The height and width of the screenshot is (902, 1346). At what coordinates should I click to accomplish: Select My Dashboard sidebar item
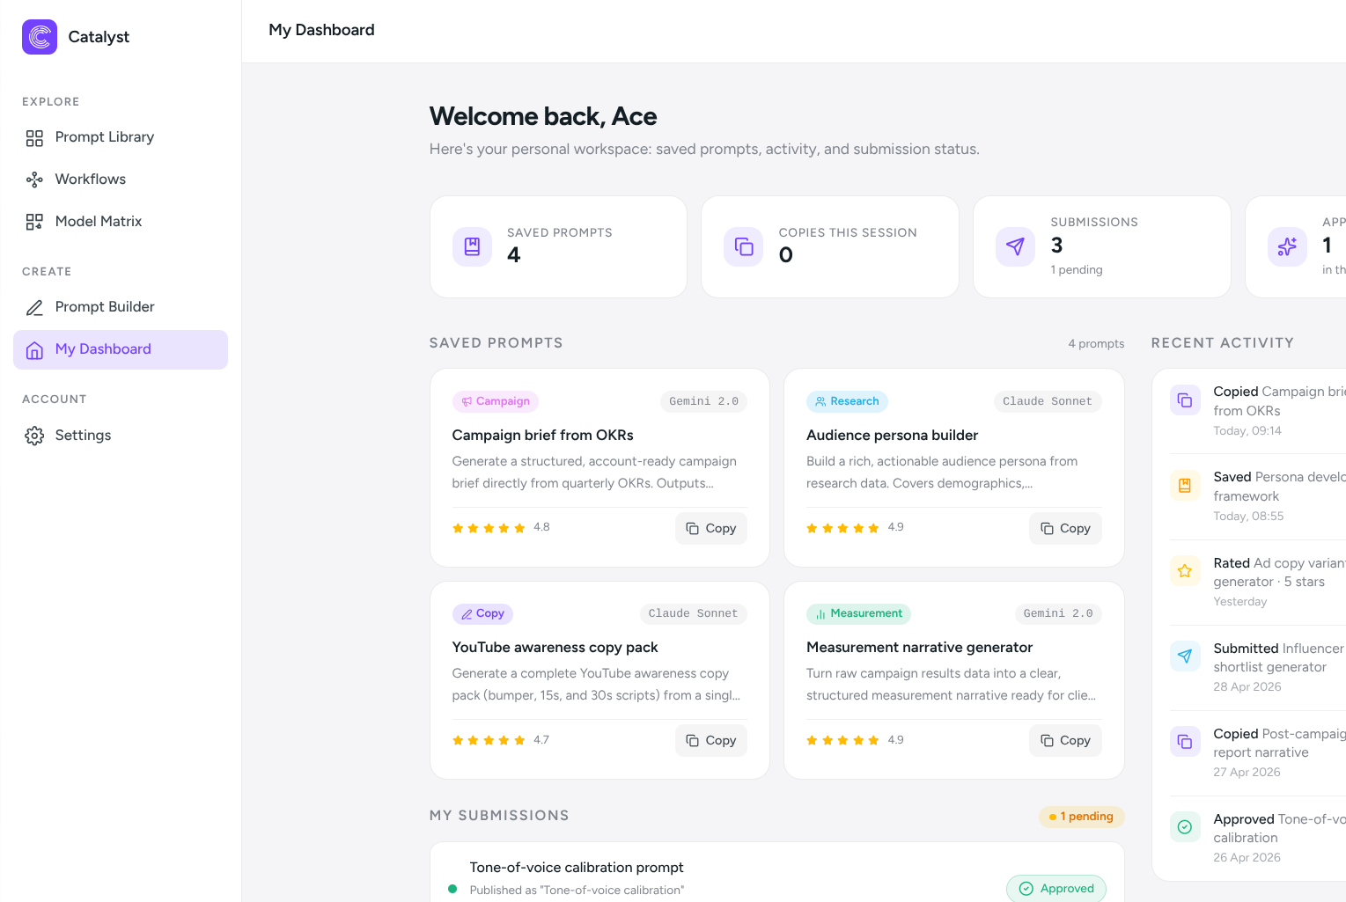tap(121, 349)
